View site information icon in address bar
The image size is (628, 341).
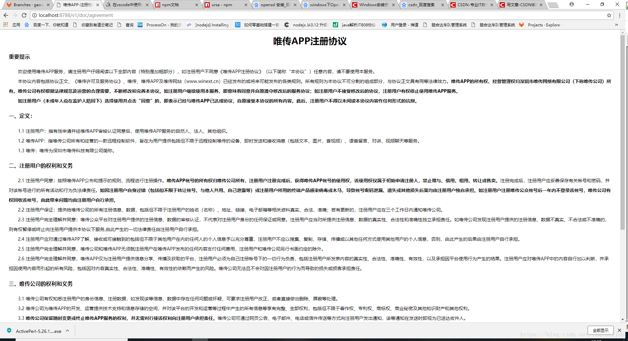click(x=34, y=15)
